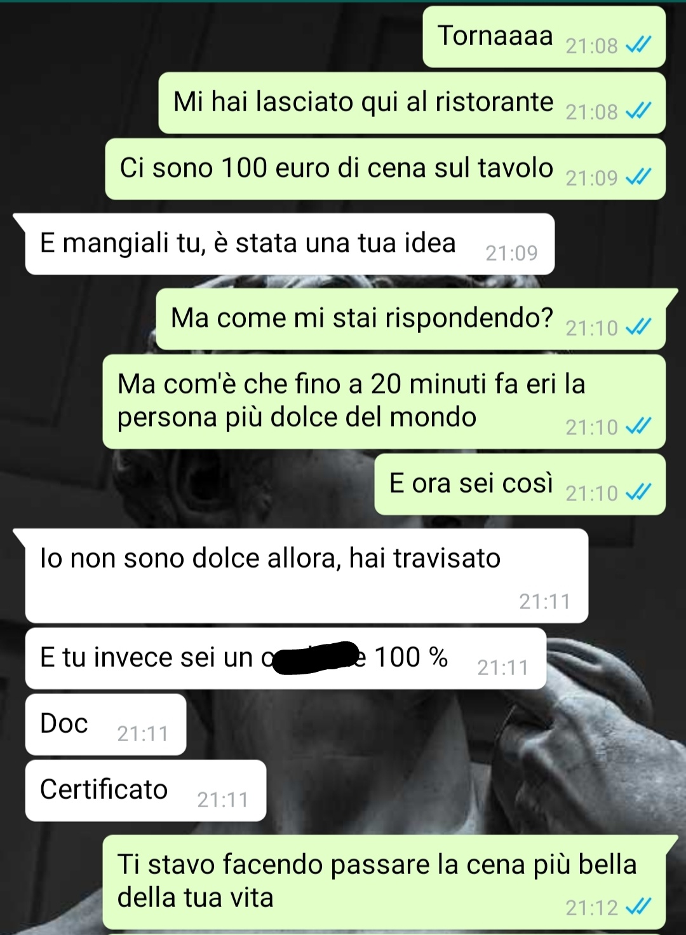Viewport: 686px width, 935px height.
Task: Tap the blue ticks on 'E ora sei così'
Action: coord(638,493)
